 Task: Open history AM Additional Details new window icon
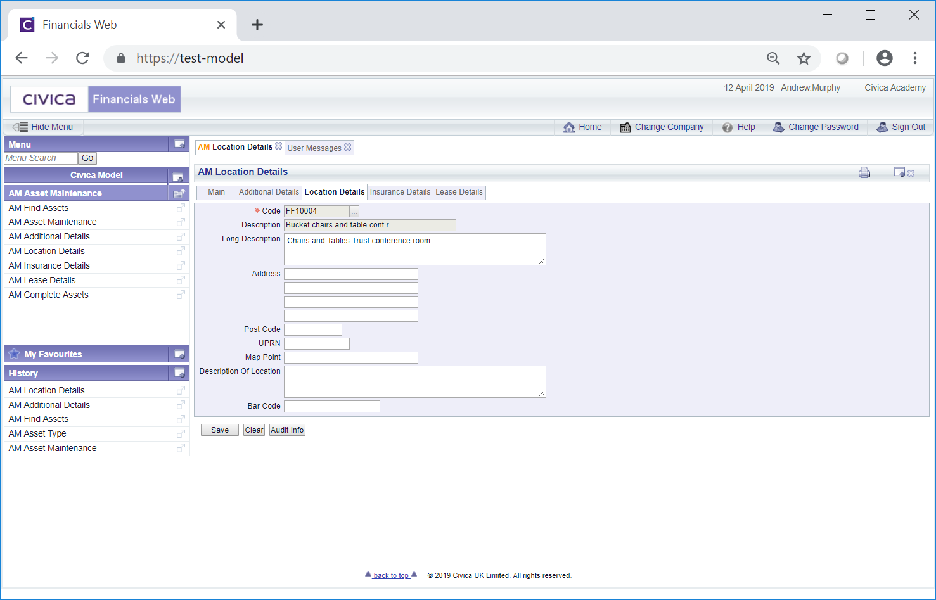click(181, 405)
